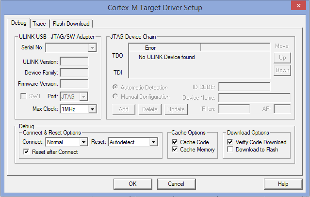Screen dimensions: 310x197
Task: Close the Cortex-M Target Driver Setup dialog
Action: click(299, 5)
